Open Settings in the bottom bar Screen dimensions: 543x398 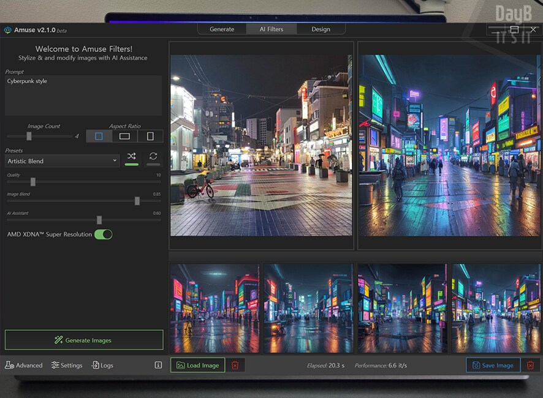[x=67, y=366]
